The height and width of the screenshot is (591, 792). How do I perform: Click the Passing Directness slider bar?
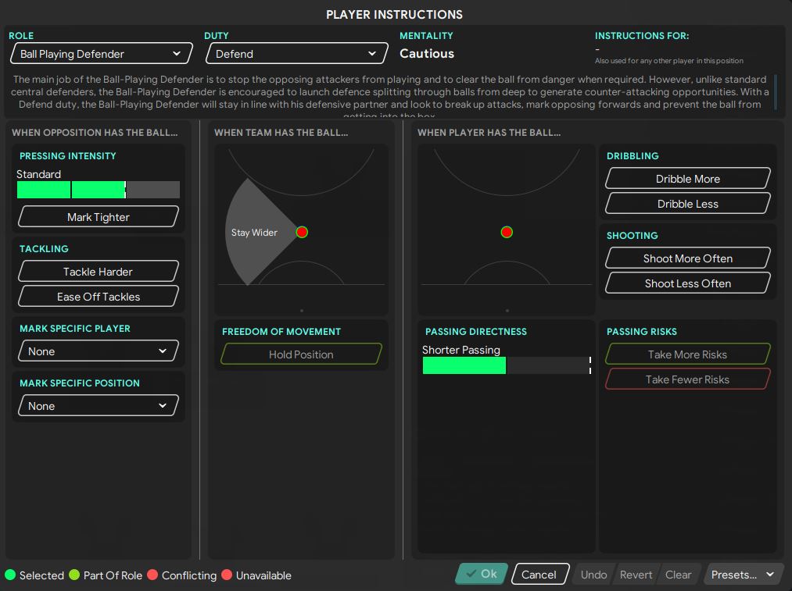point(506,365)
